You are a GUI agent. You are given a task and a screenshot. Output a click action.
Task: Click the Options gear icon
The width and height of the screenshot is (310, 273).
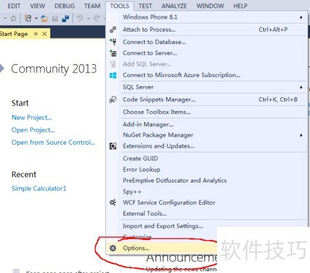(113, 248)
